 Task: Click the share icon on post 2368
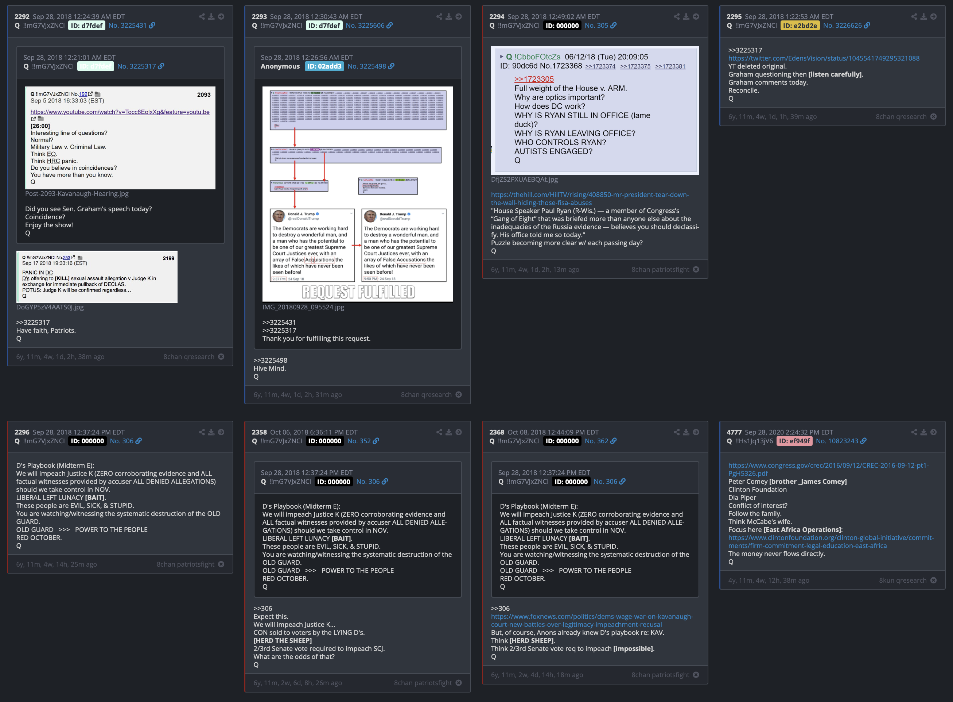tap(677, 432)
